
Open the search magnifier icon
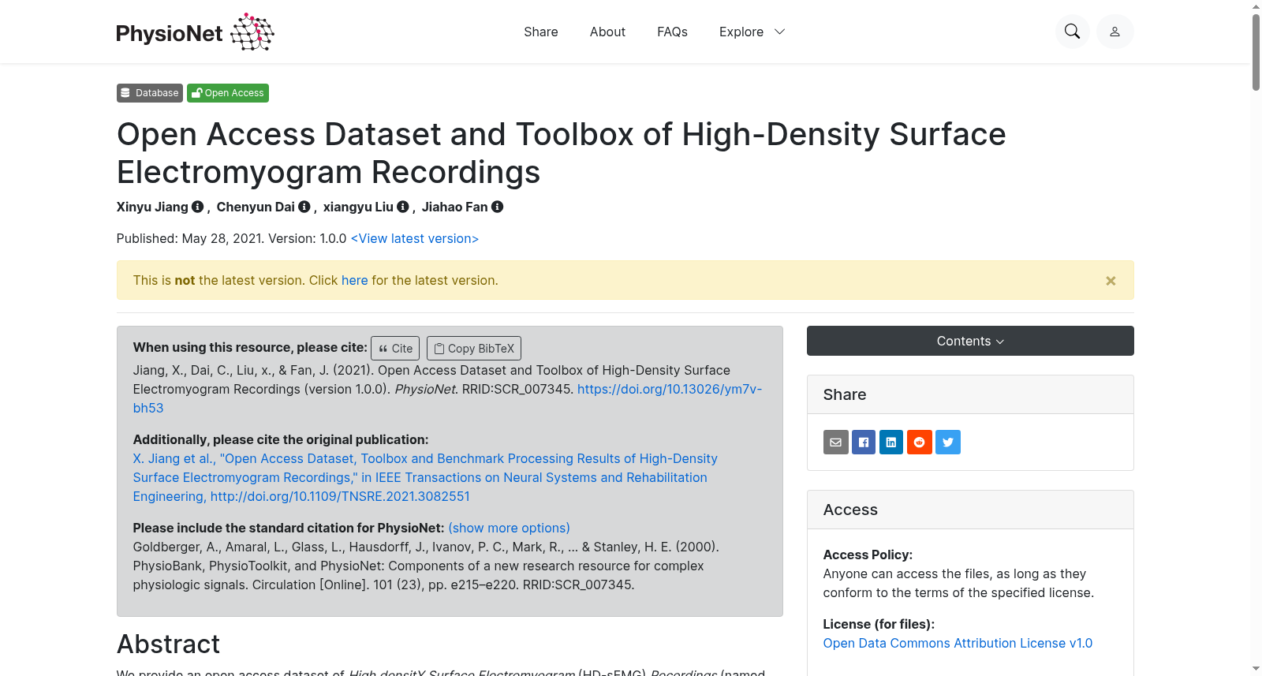click(1072, 32)
